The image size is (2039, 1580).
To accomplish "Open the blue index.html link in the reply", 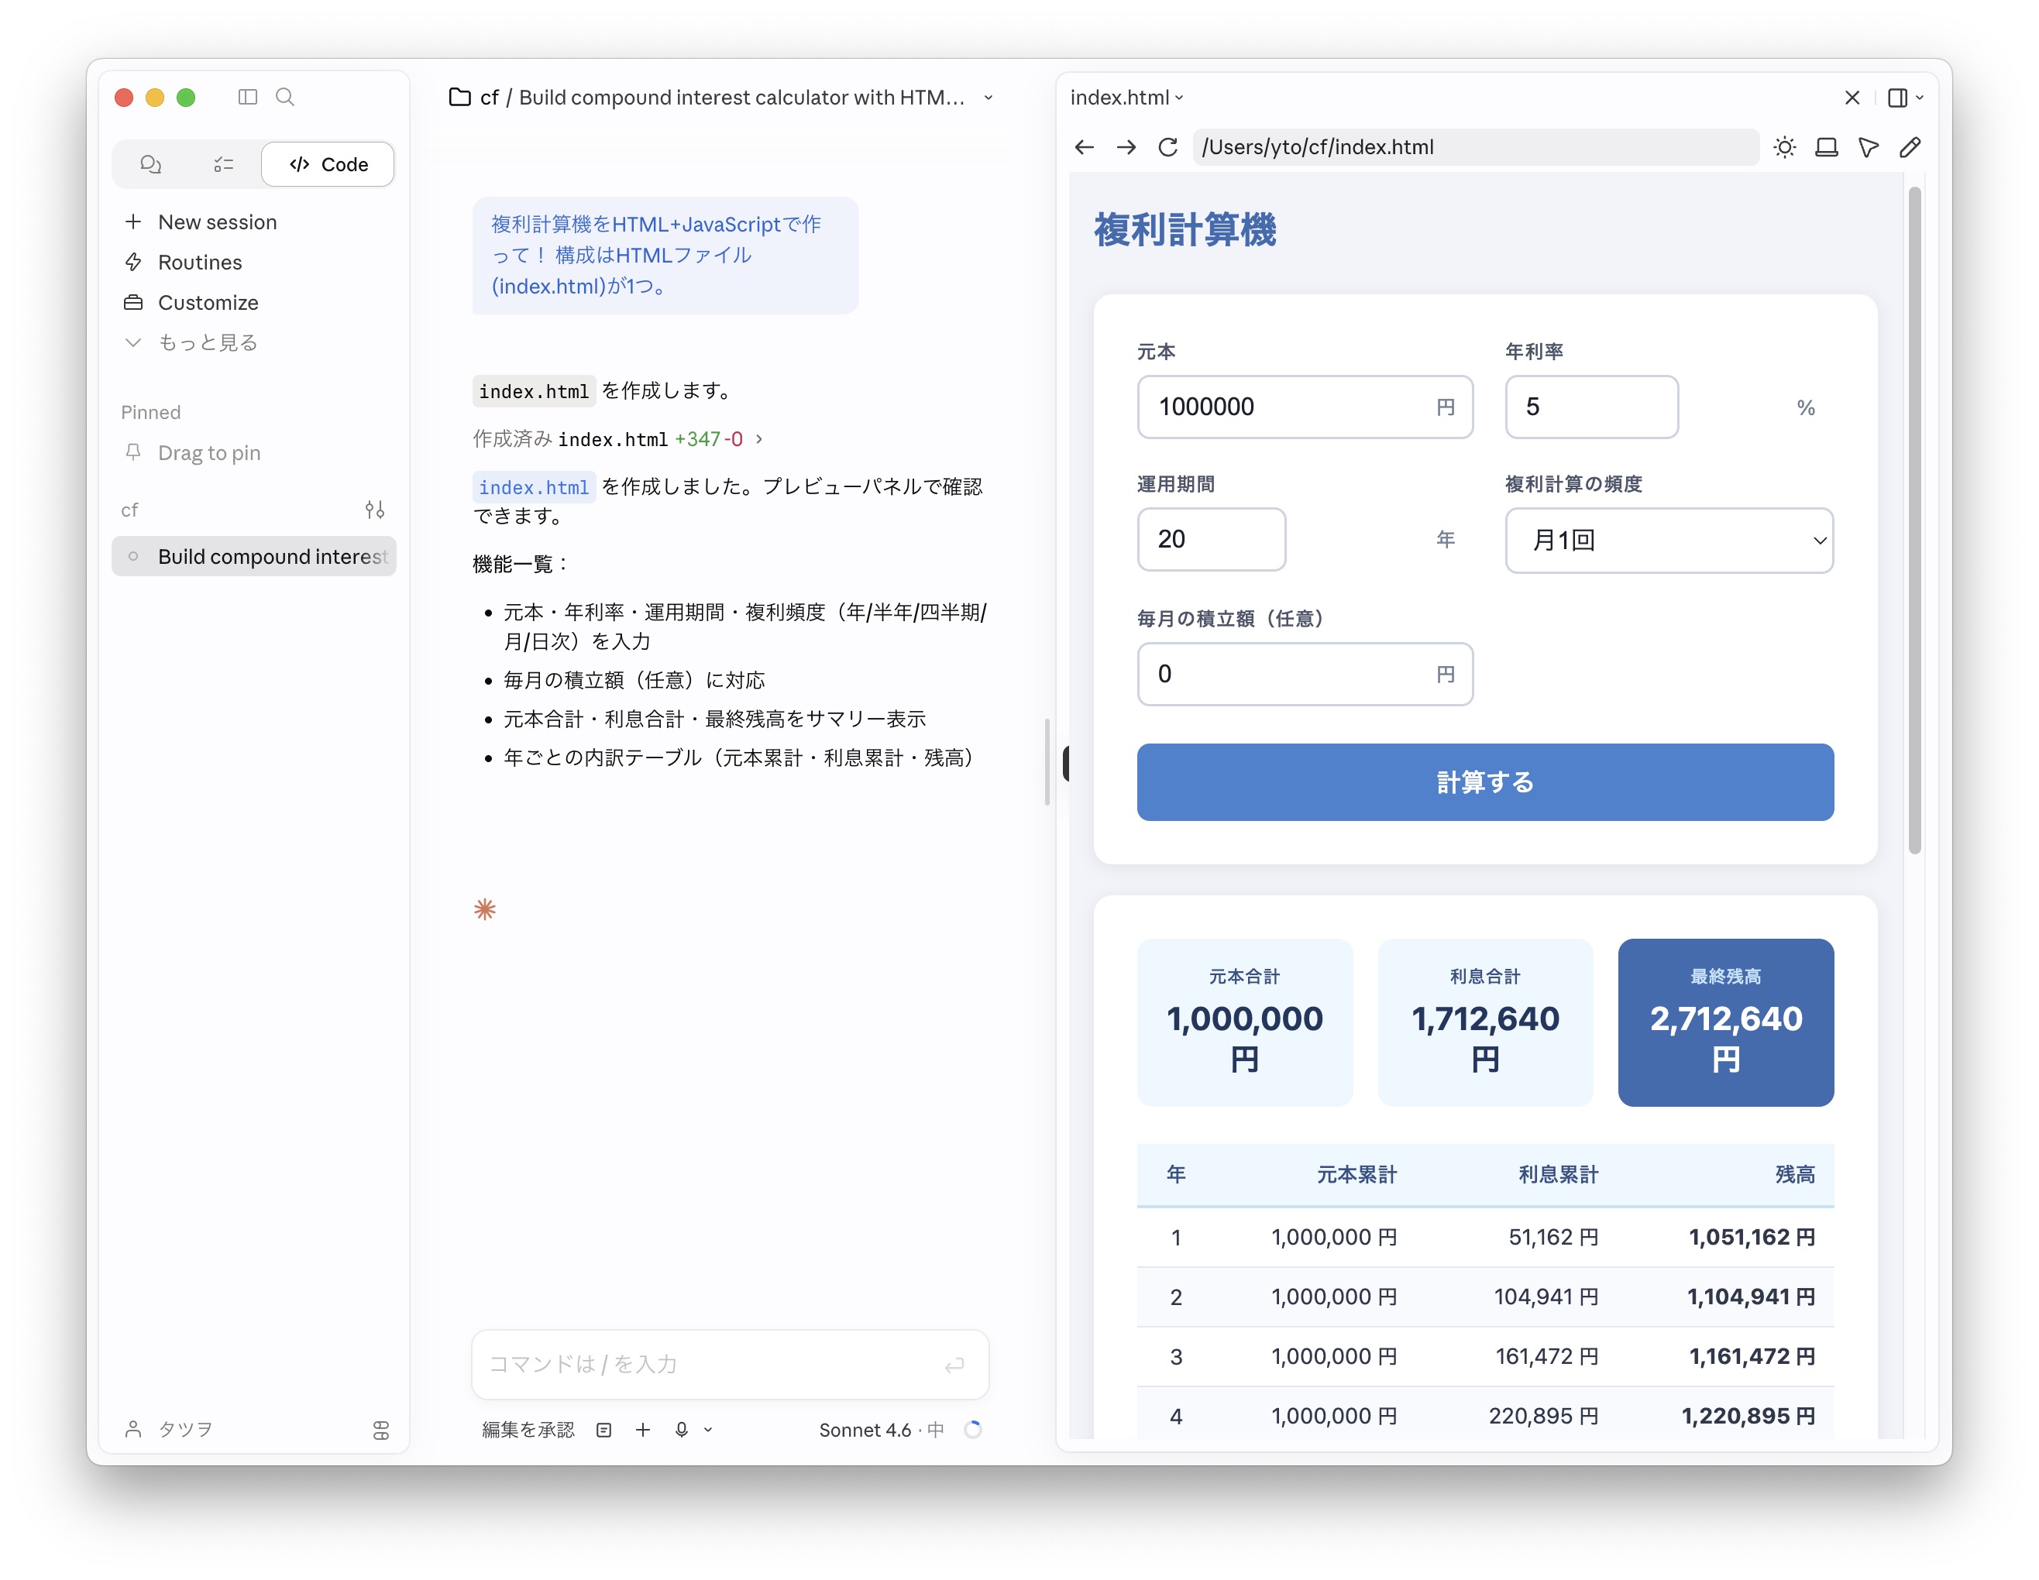I will click(534, 487).
